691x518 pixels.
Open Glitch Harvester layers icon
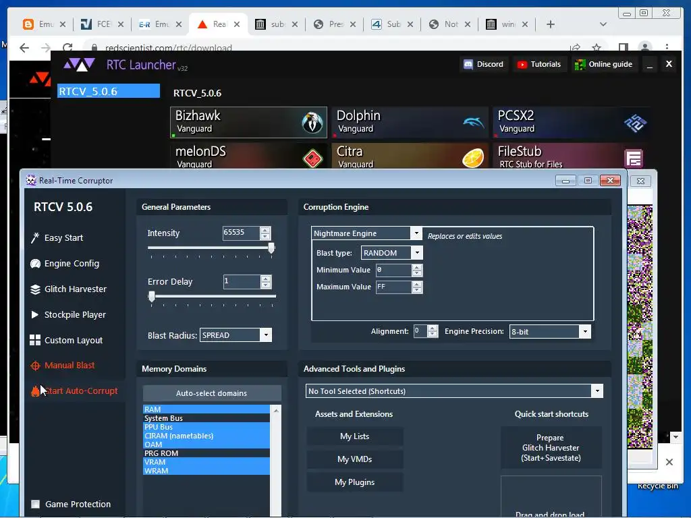[x=35, y=289]
